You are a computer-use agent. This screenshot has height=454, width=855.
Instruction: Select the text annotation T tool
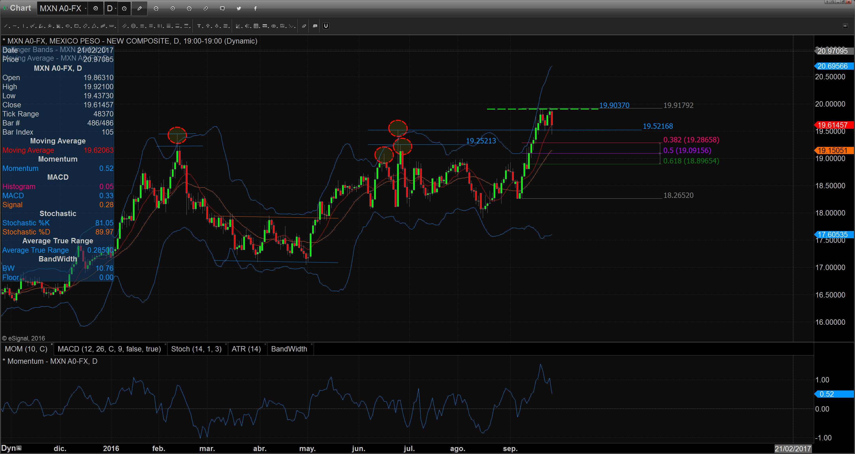tap(199, 26)
